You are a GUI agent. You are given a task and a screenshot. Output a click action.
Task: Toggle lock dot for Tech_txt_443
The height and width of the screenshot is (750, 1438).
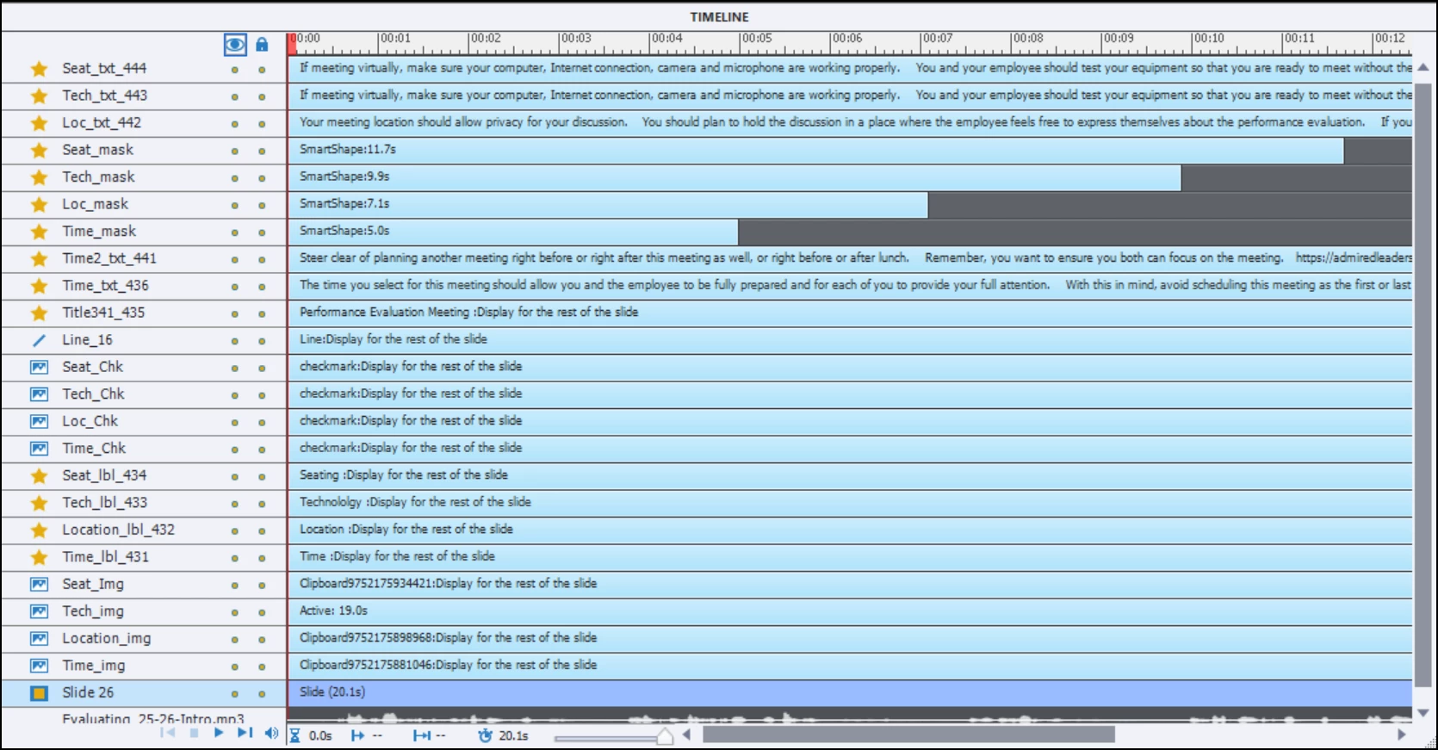[262, 97]
